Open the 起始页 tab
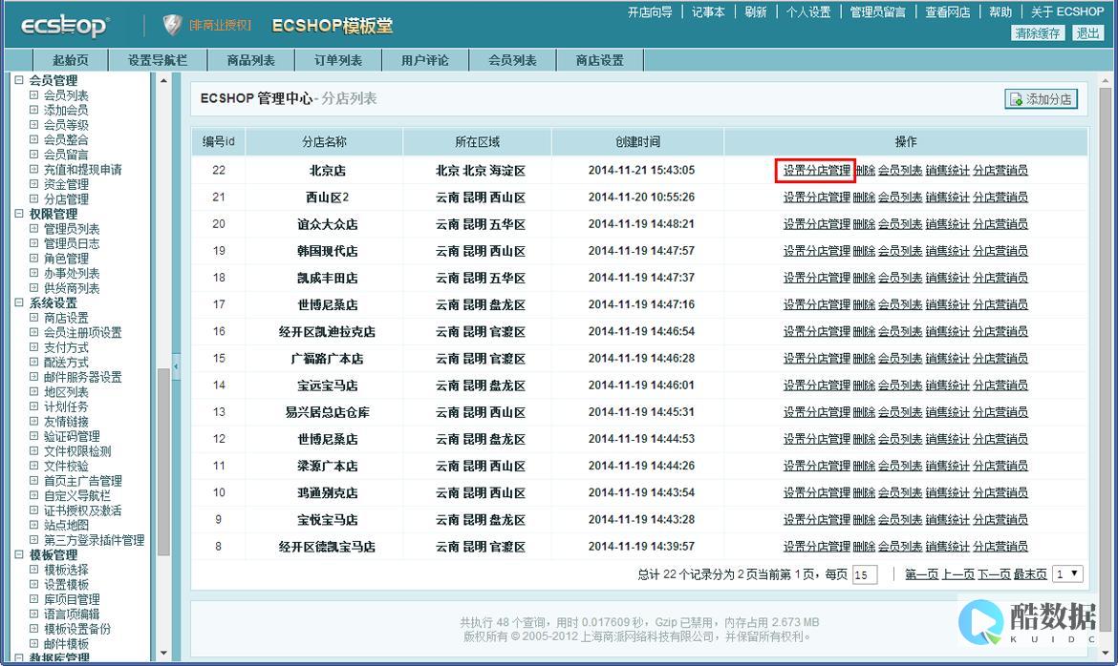This screenshot has width=1118, height=666. point(71,60)
